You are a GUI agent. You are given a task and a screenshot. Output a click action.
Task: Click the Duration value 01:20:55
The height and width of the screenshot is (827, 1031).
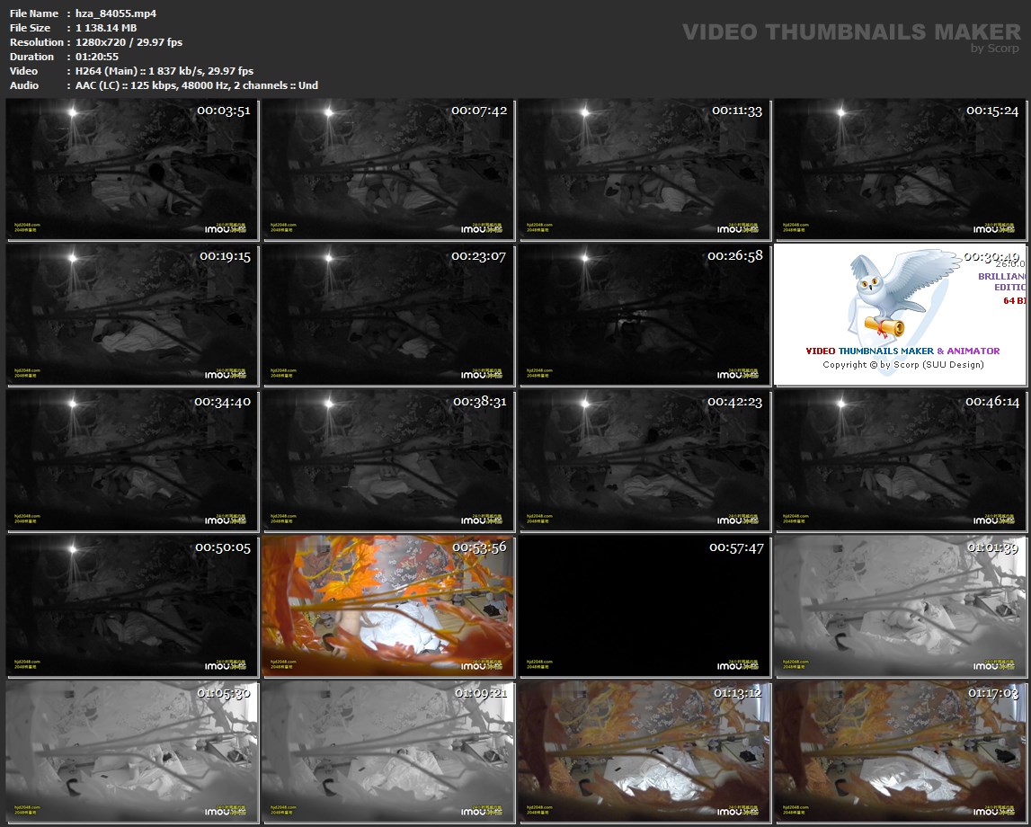coord(97,57)
